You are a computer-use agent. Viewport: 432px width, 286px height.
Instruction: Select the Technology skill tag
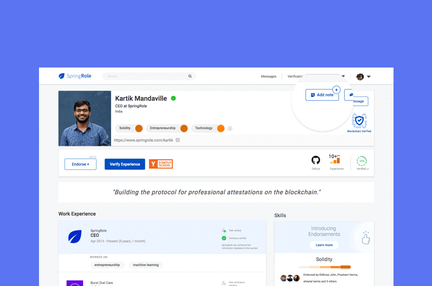[207, 128]
